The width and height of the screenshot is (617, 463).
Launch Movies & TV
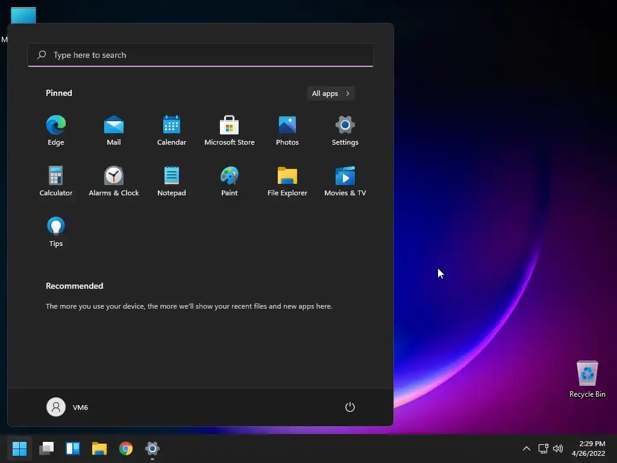click(345, 181)
